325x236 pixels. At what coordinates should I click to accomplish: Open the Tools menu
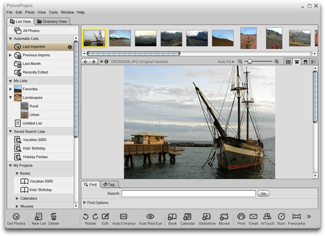[x=53, y=12]
